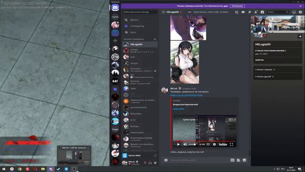Stream Garry's Mod screen icon

click(155, 155)
